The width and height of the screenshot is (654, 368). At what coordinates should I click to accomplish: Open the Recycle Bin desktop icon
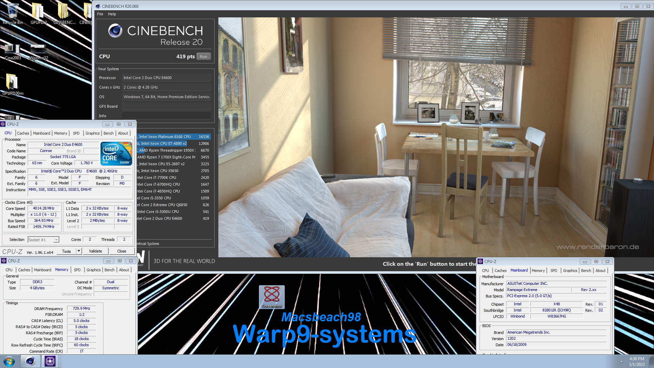(x=13, y=14)
